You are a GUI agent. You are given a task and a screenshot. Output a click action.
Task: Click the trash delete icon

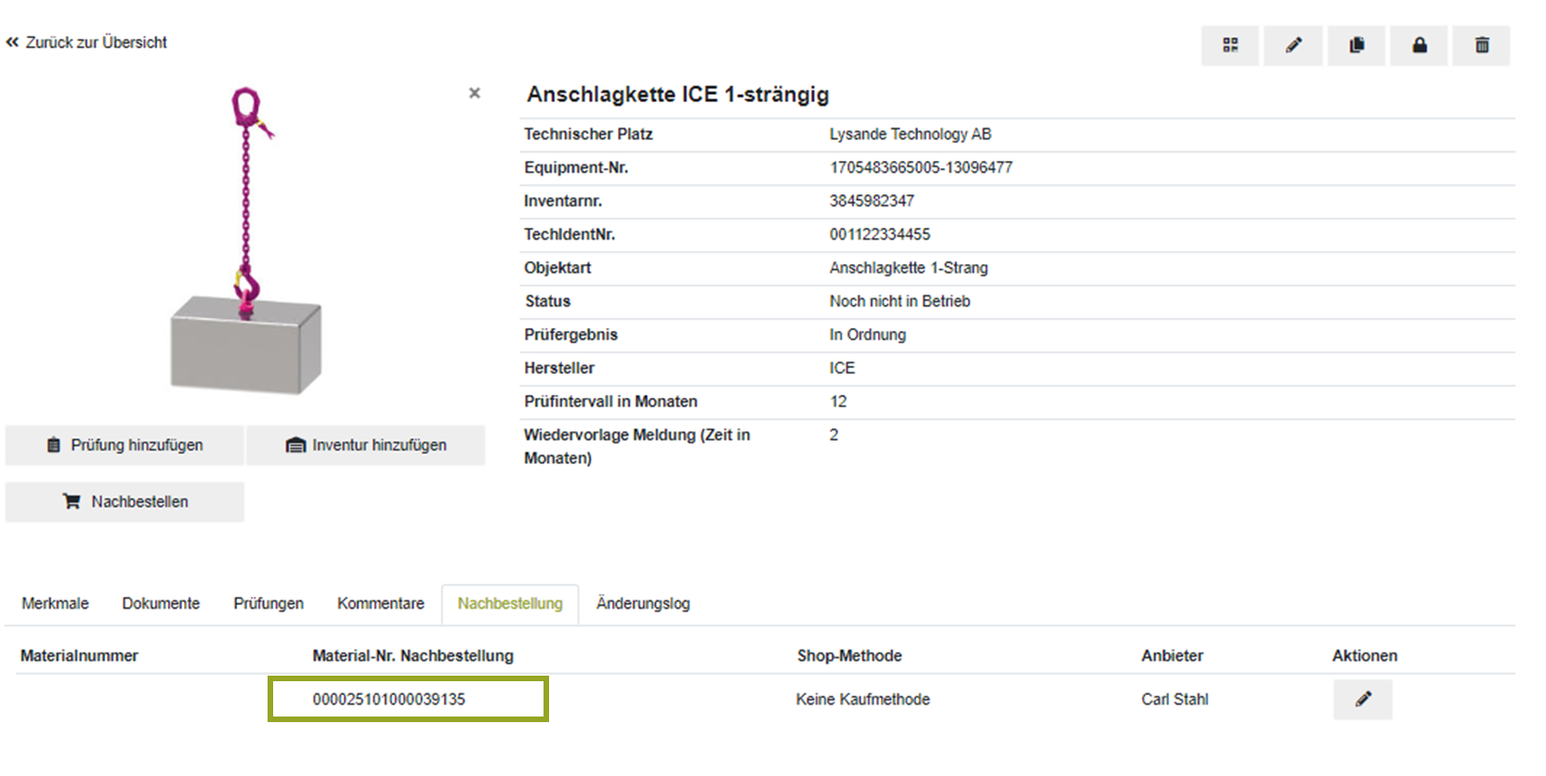click(1482, 46)
